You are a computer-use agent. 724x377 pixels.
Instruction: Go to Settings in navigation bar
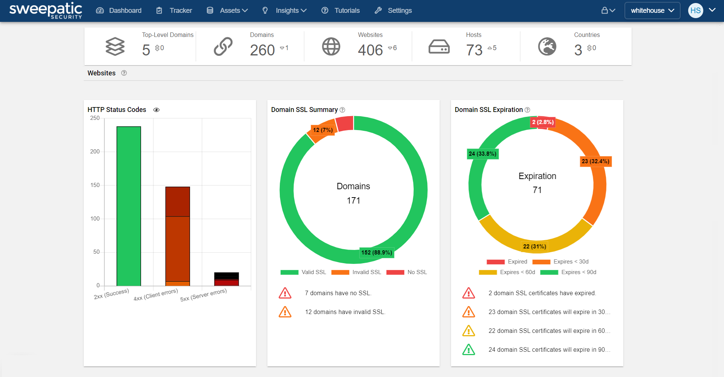tap(393, 11)
